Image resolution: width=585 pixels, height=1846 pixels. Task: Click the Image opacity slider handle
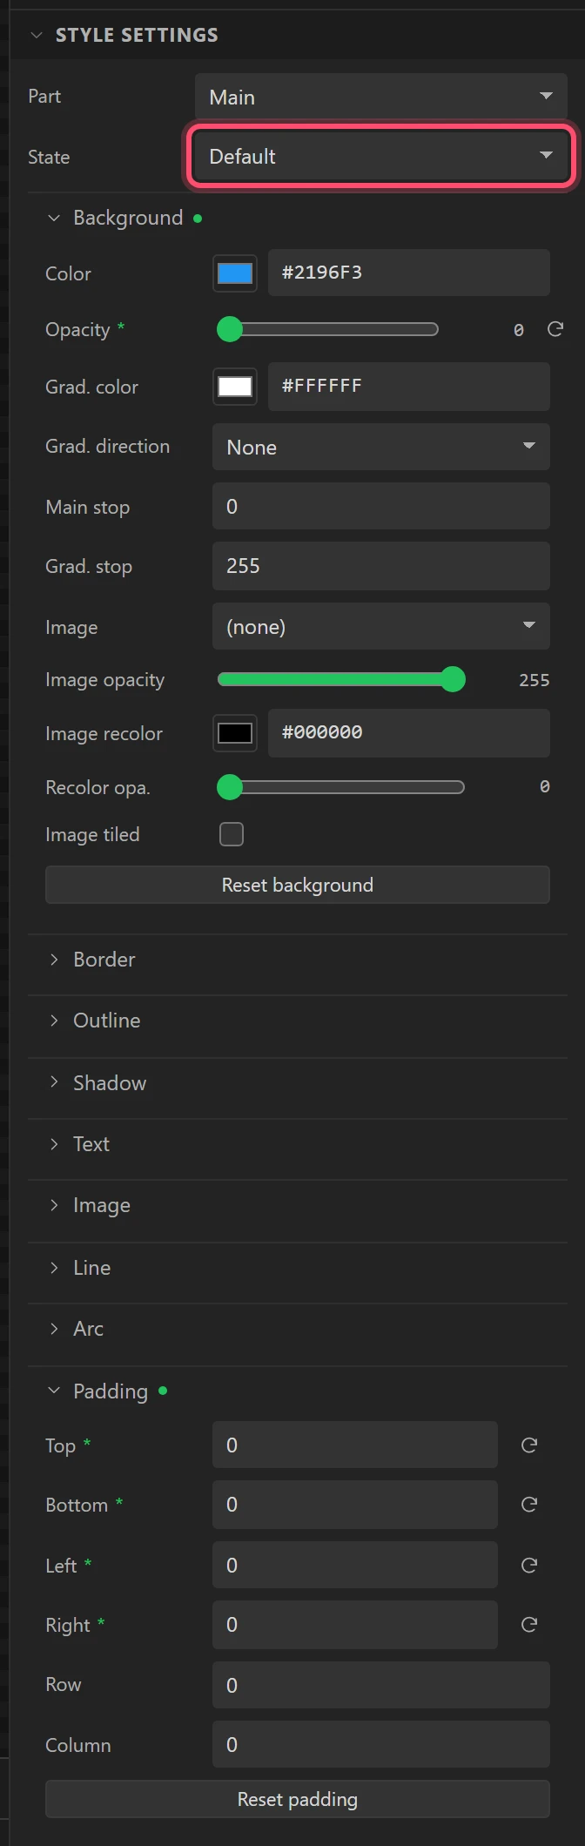pos(453,679)
